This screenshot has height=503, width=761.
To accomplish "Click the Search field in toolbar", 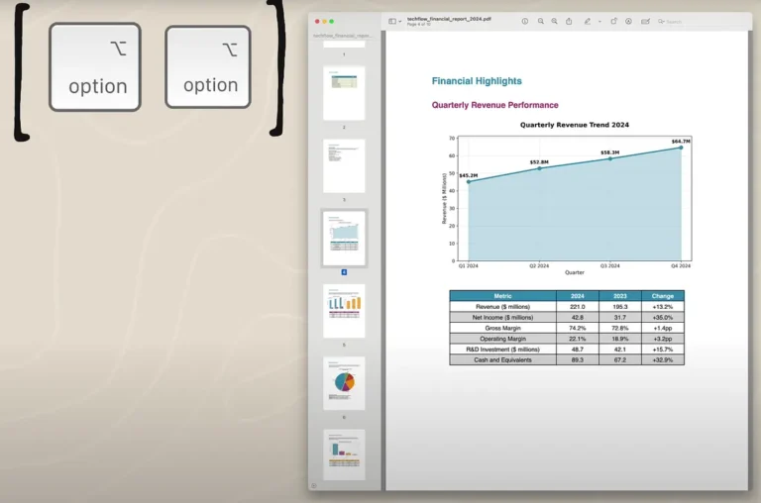I will (701, 22).
